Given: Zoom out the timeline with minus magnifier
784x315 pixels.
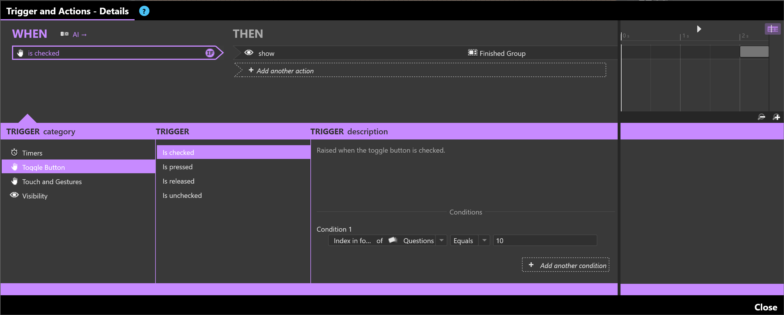Looking at the screenshot, I should [761, 117].
